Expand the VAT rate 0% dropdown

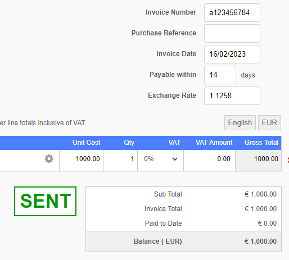click(x=160, y=159)
